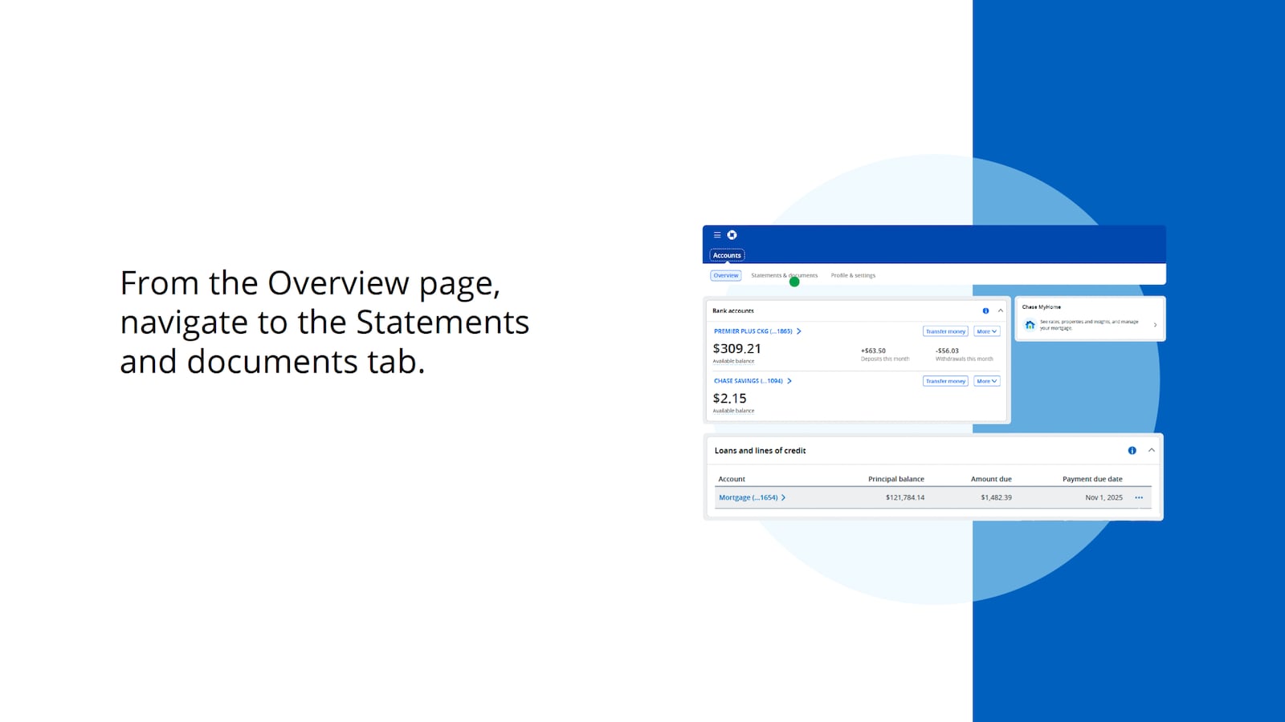Open the hamburger menu icon
1285x722 pixels.
[717, 235]
